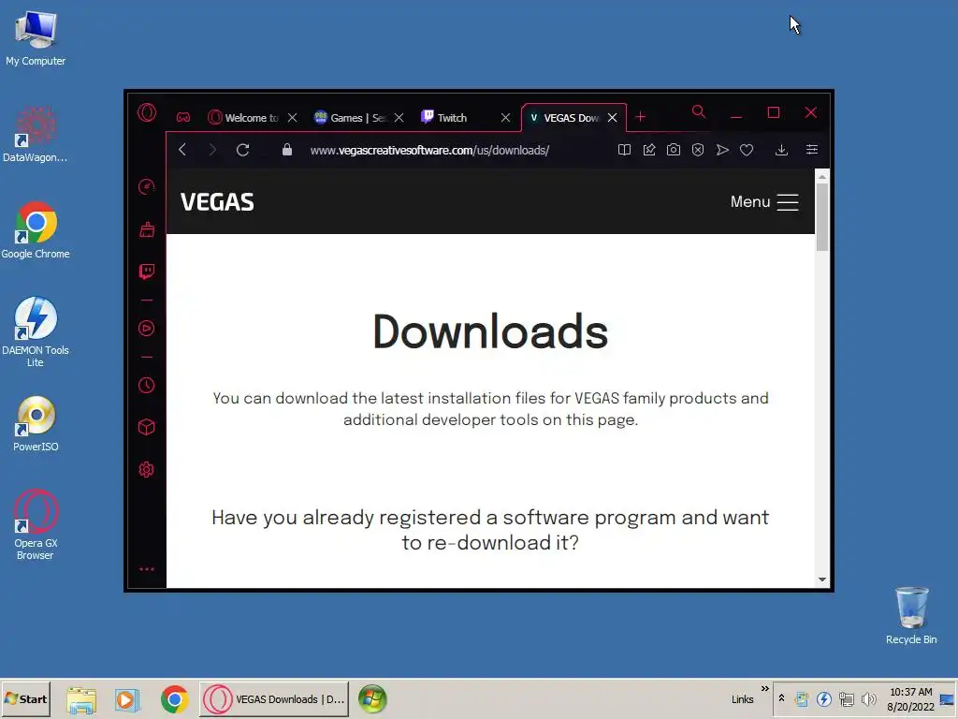Open the network tray icon
This screenshot has height=719, width=958.
(846, 698)
